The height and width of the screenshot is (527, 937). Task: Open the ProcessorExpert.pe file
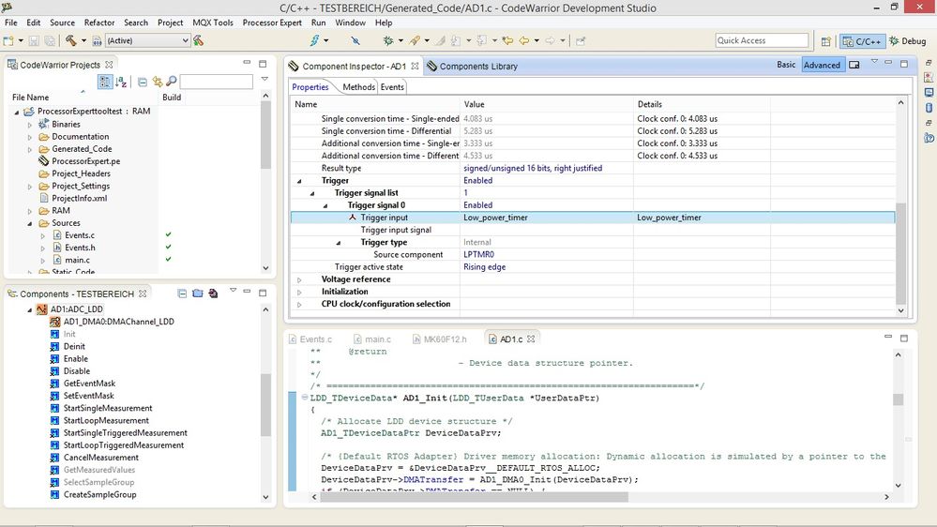85,161
